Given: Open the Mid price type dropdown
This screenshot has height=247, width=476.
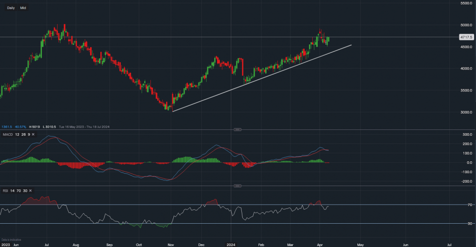Looking at the screenshot, I should 23,8.
